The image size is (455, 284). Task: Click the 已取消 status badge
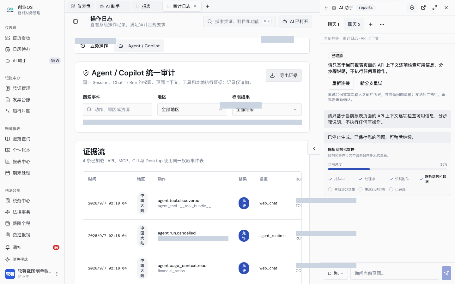point(337,56)
